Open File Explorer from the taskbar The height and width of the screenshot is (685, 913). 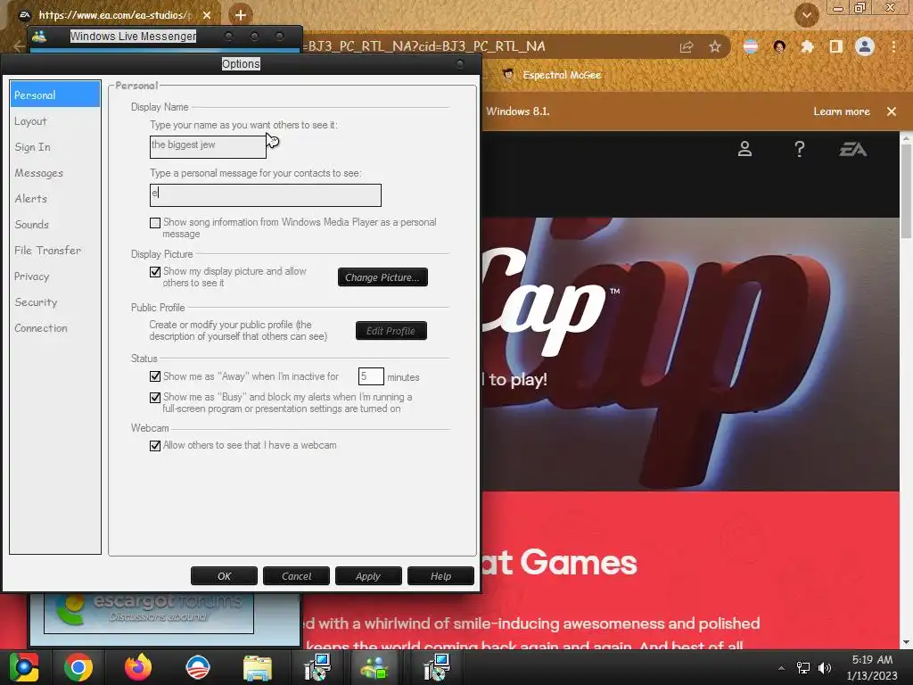258,668
